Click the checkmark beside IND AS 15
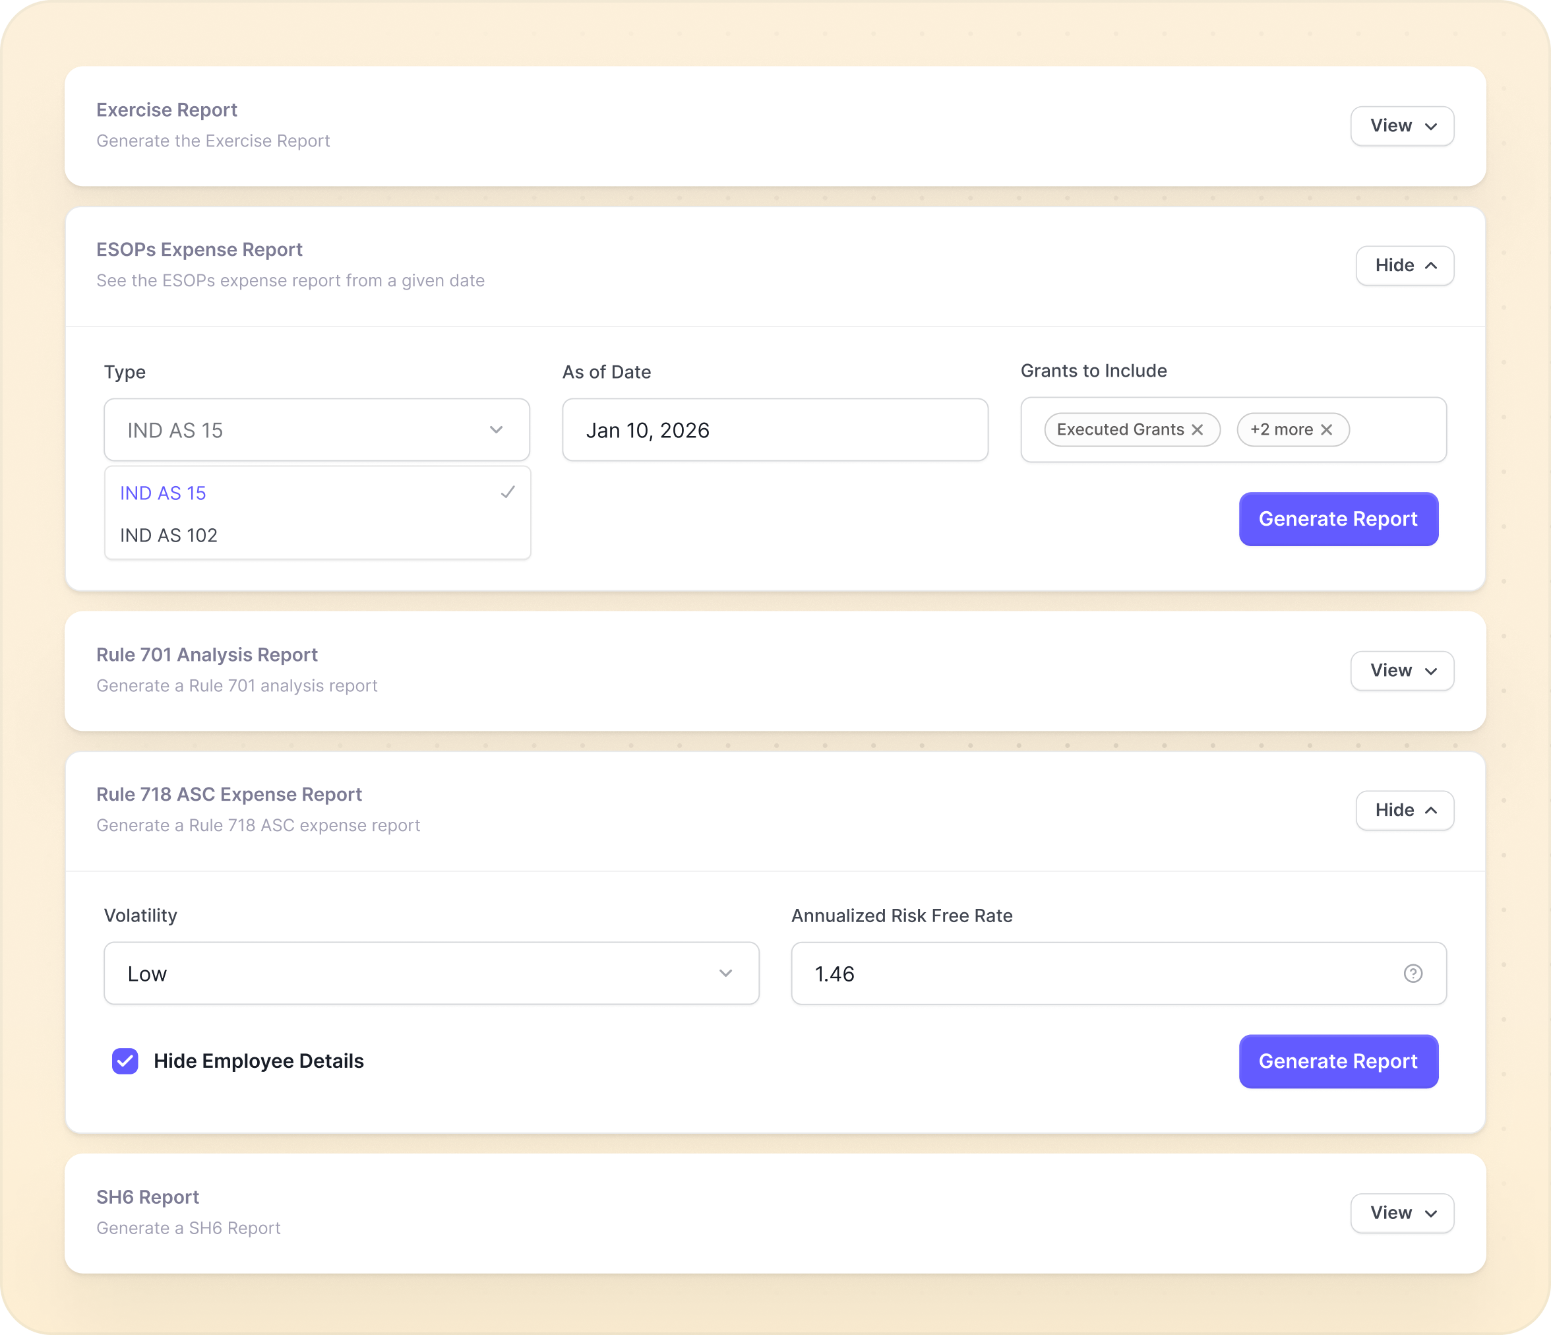 508,493
